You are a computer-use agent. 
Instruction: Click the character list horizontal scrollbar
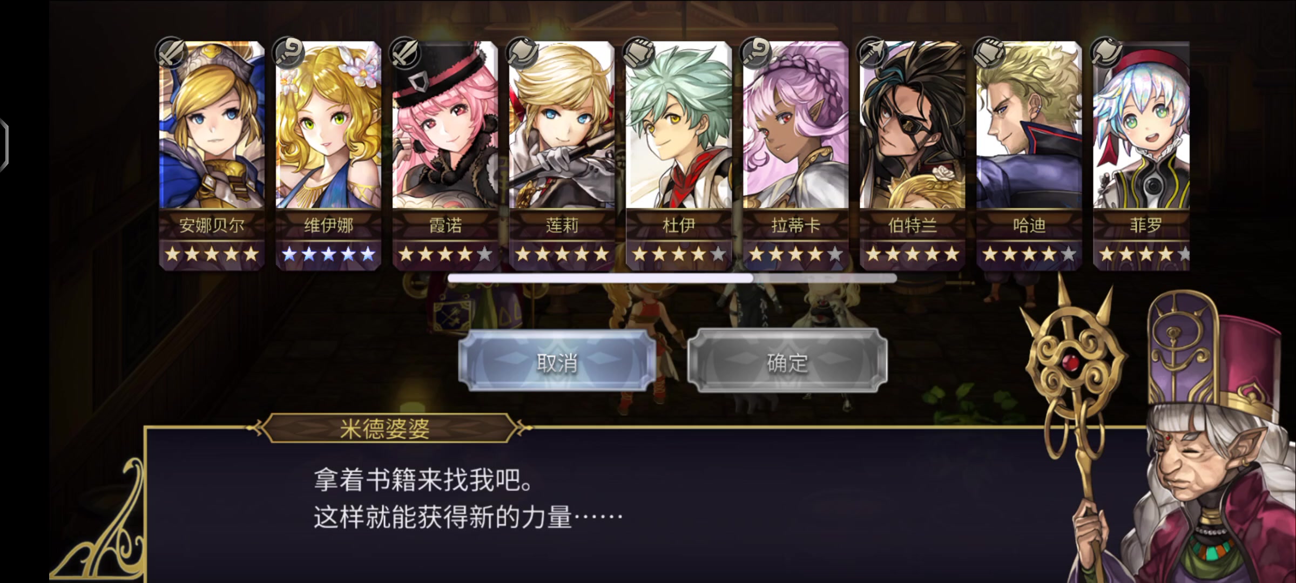(672, 278)
